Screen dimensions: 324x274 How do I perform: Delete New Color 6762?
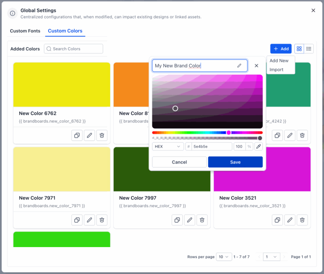[101, 135]
